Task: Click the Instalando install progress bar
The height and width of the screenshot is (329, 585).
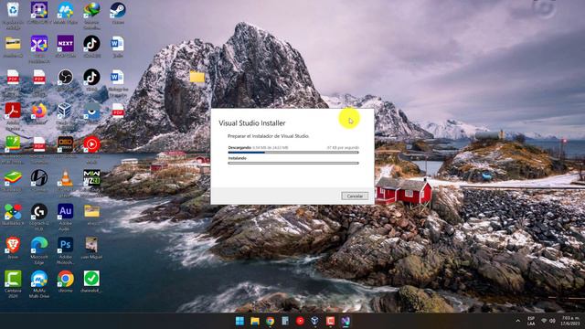Action: click(x=293, y=163)
